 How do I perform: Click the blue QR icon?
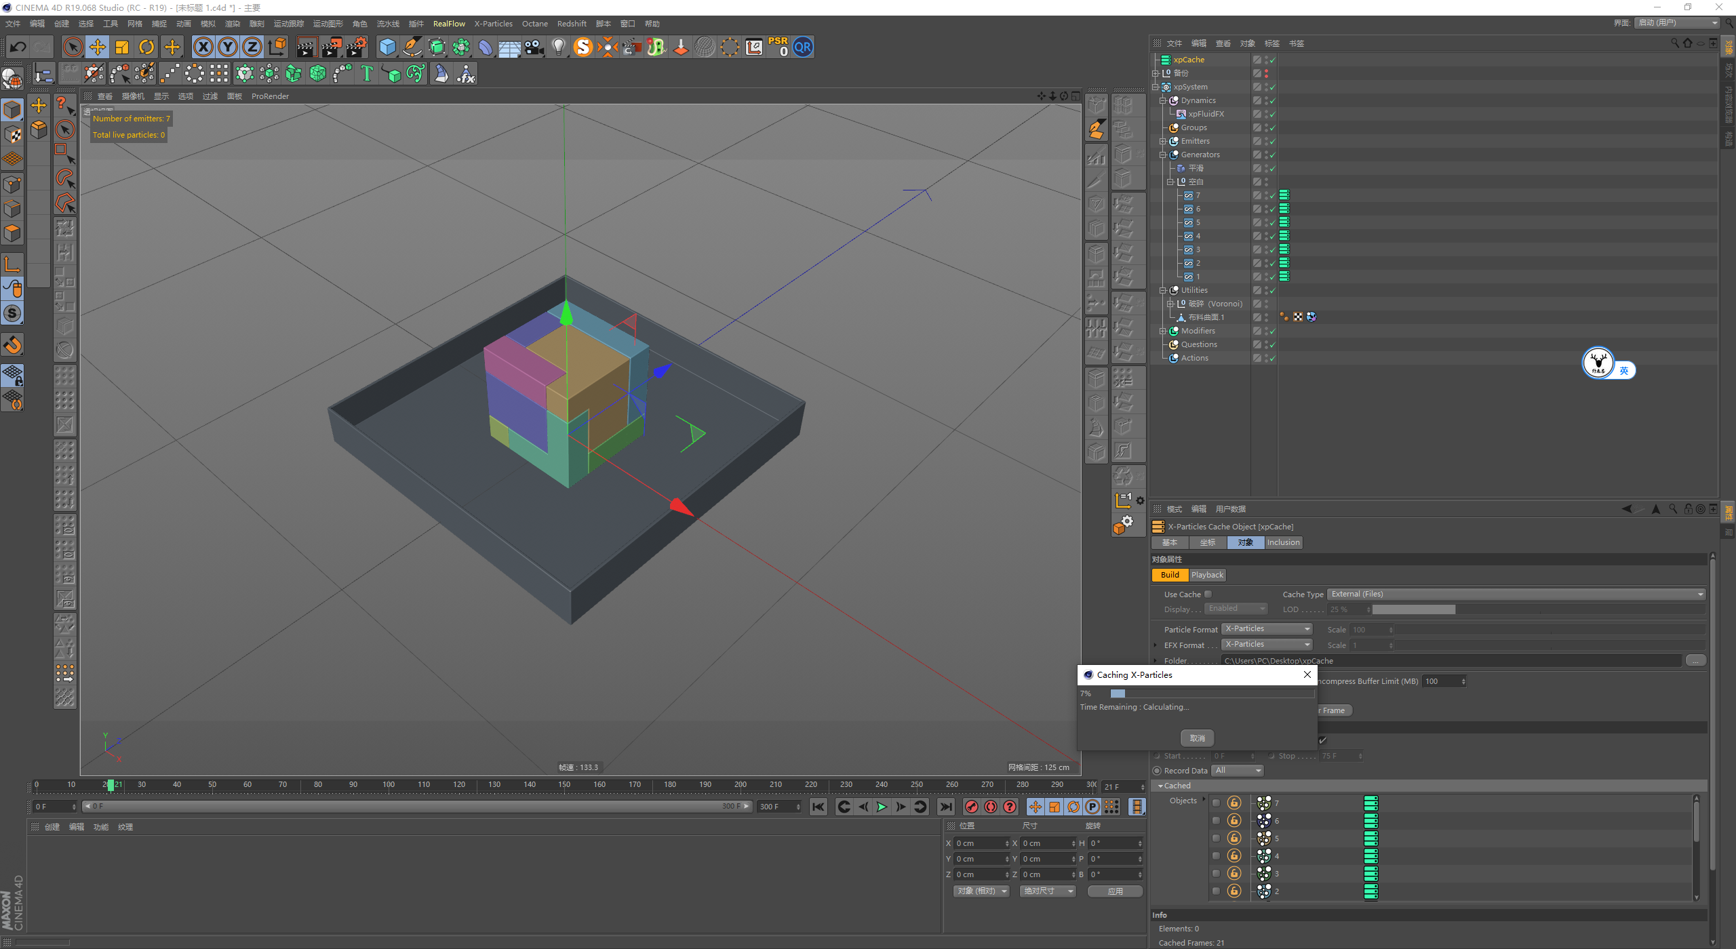point(803,47)
